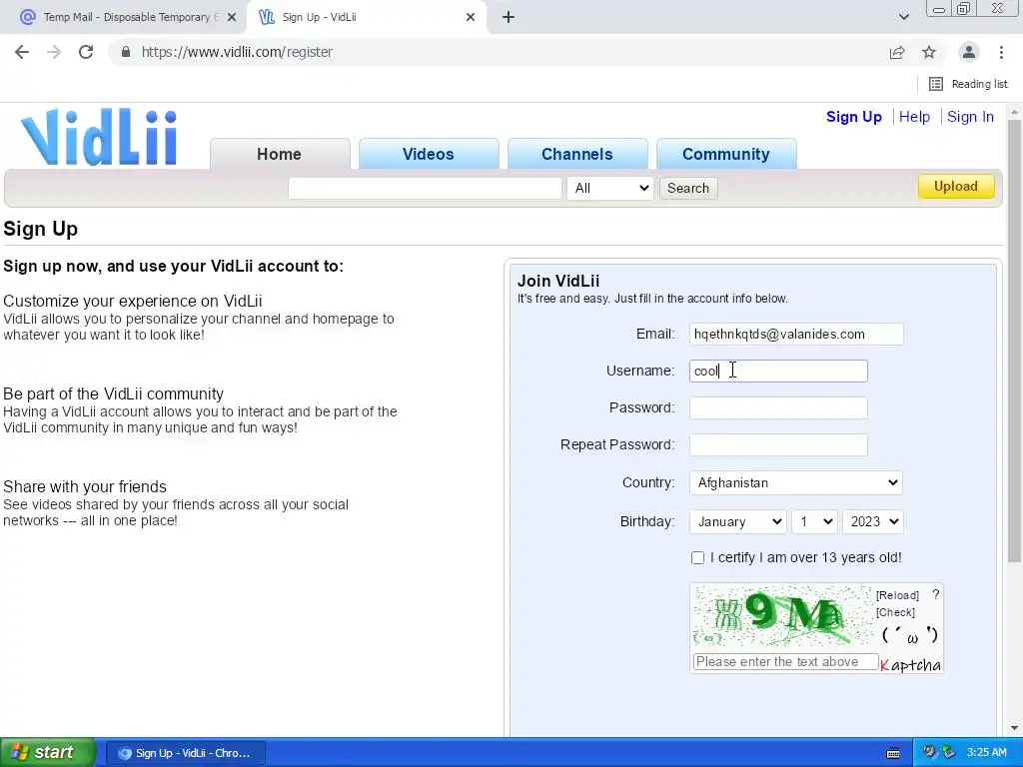The image size is (1023, 767).
Task: Click the scrollbar up arrow
Action: pyautogui.click(x=1015, y=112)
